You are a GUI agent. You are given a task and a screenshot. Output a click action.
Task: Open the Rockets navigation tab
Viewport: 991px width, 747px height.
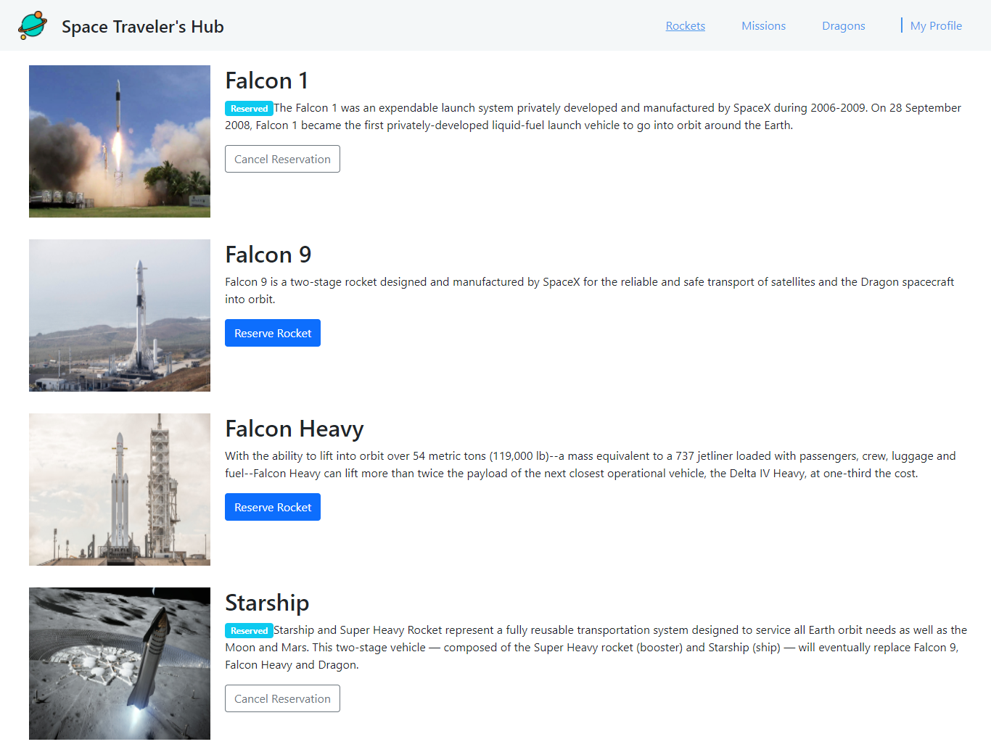coord(685,25)
